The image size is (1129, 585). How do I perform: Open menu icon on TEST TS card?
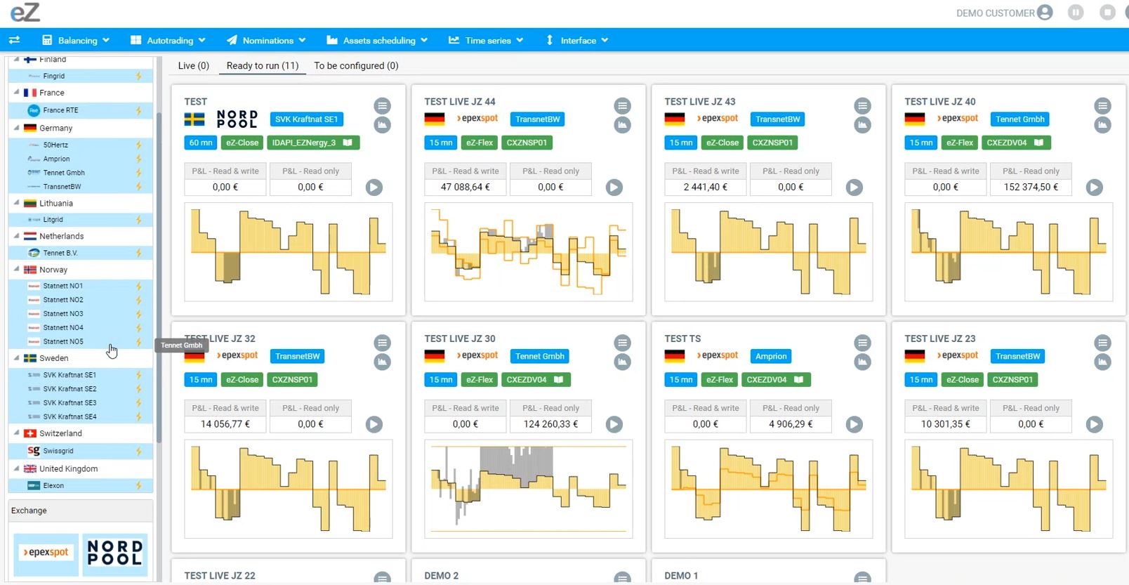pos(862,343)
